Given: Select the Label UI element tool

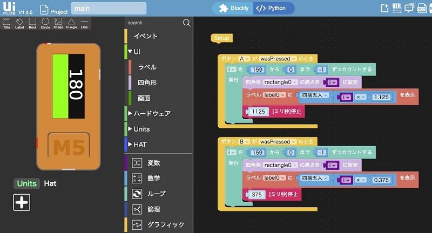Looking at the screenshot, I should (x=19, y=23).
